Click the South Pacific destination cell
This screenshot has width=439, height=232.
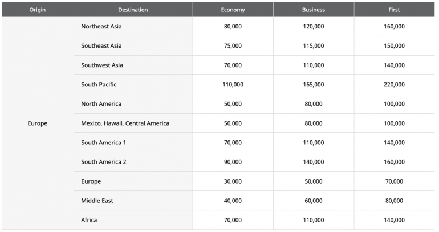(x=99, y=85)
